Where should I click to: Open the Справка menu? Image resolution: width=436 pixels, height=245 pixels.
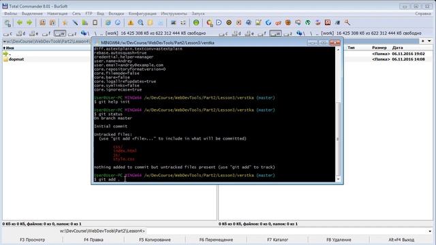pos(423,14)
